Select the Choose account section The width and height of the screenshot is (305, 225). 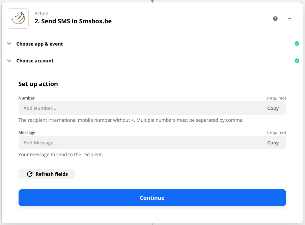coord(35,61)
